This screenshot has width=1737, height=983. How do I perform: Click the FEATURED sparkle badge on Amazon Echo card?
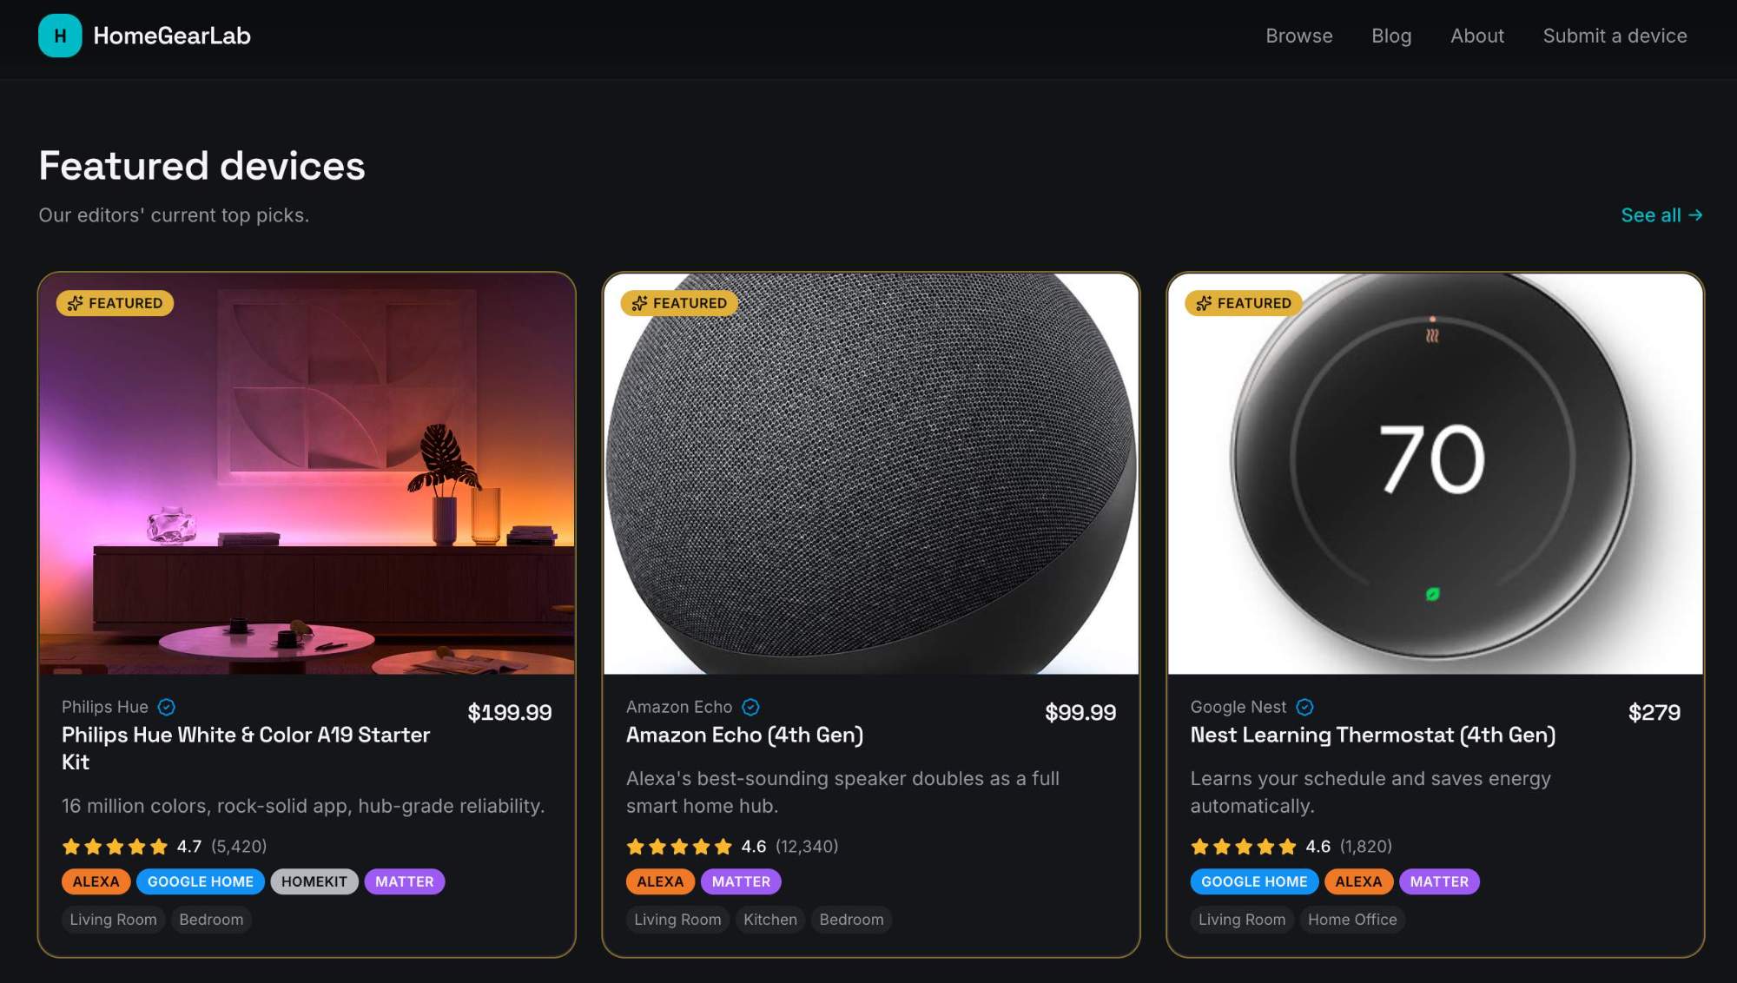point(680,303)
